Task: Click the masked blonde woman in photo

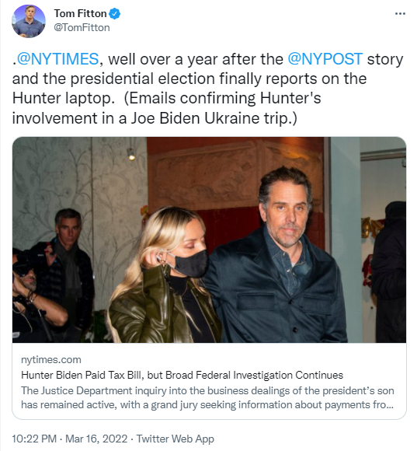Action: click(165, 274)
